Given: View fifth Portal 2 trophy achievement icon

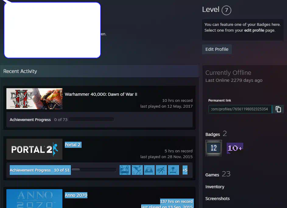Looking at the screenshot, I should coord(173,170).
